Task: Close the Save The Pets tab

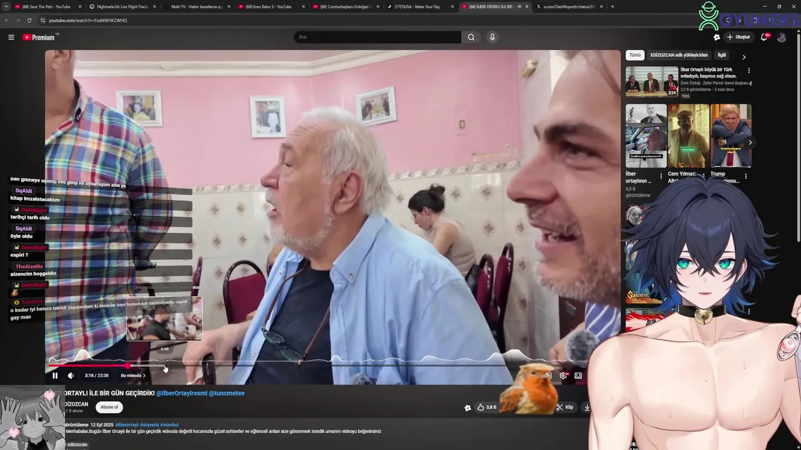Action: coord(80,7)
